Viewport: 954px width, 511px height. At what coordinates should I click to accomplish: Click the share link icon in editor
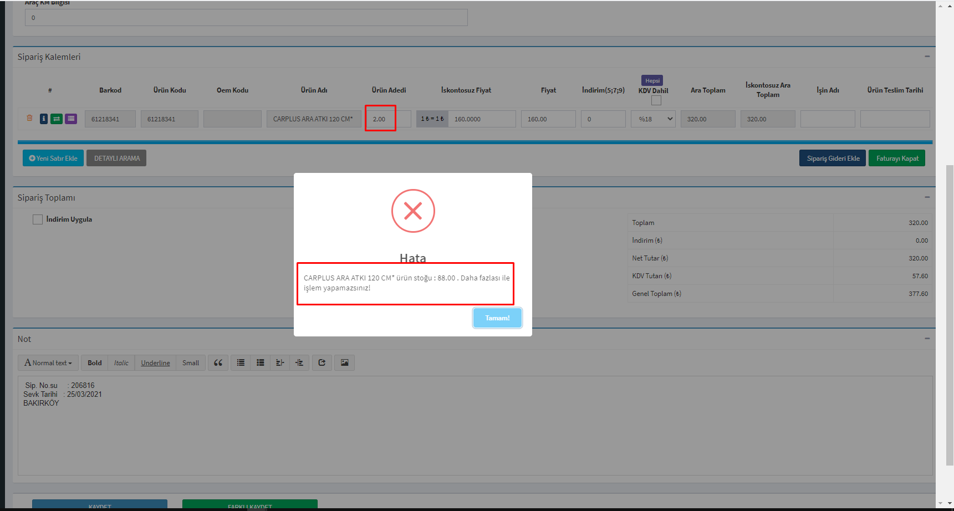[322, 363]
